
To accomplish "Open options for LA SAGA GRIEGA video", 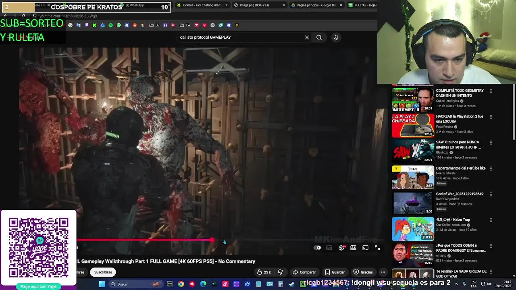I will click(491, 271).
